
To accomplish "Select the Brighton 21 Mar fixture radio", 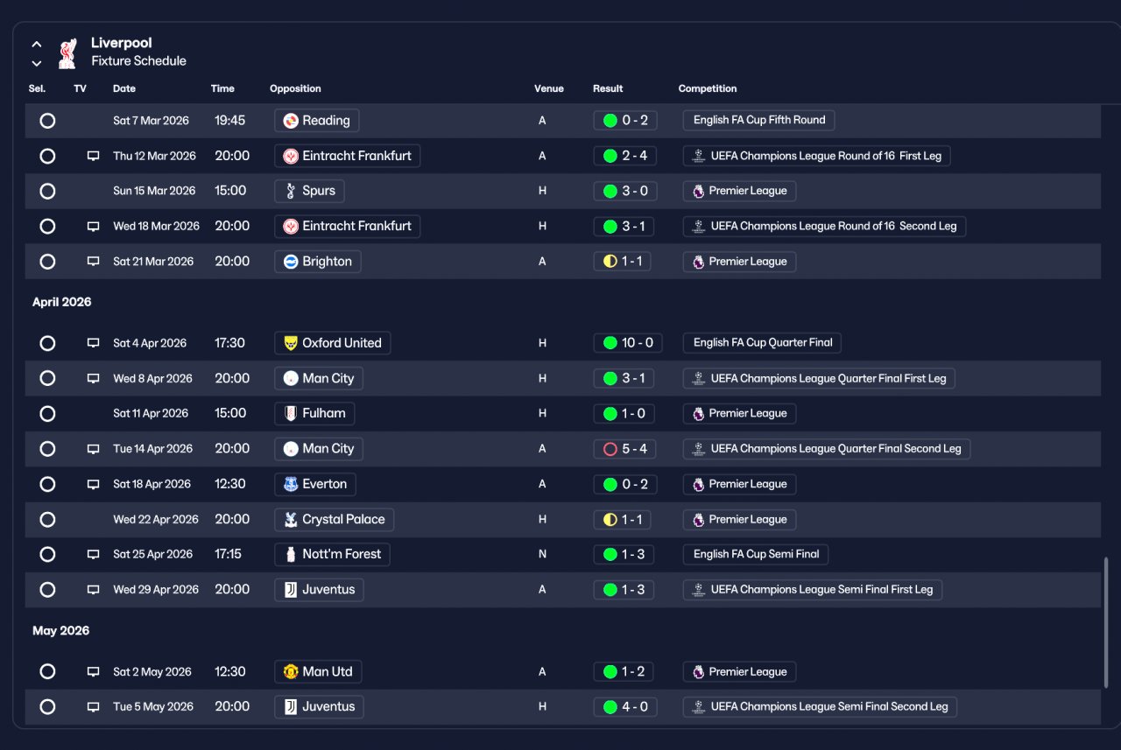I will click(x=47, y=262).
